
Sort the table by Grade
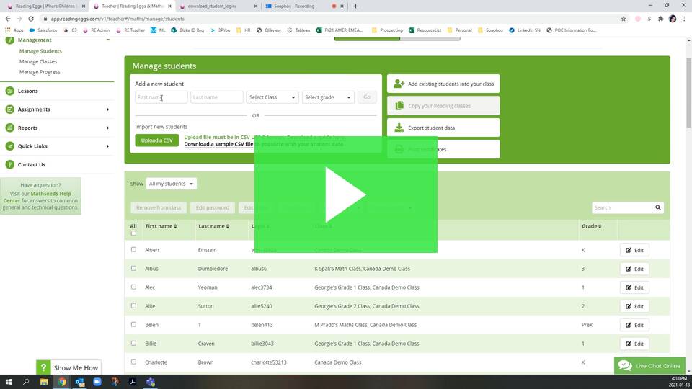coord(591,226)
